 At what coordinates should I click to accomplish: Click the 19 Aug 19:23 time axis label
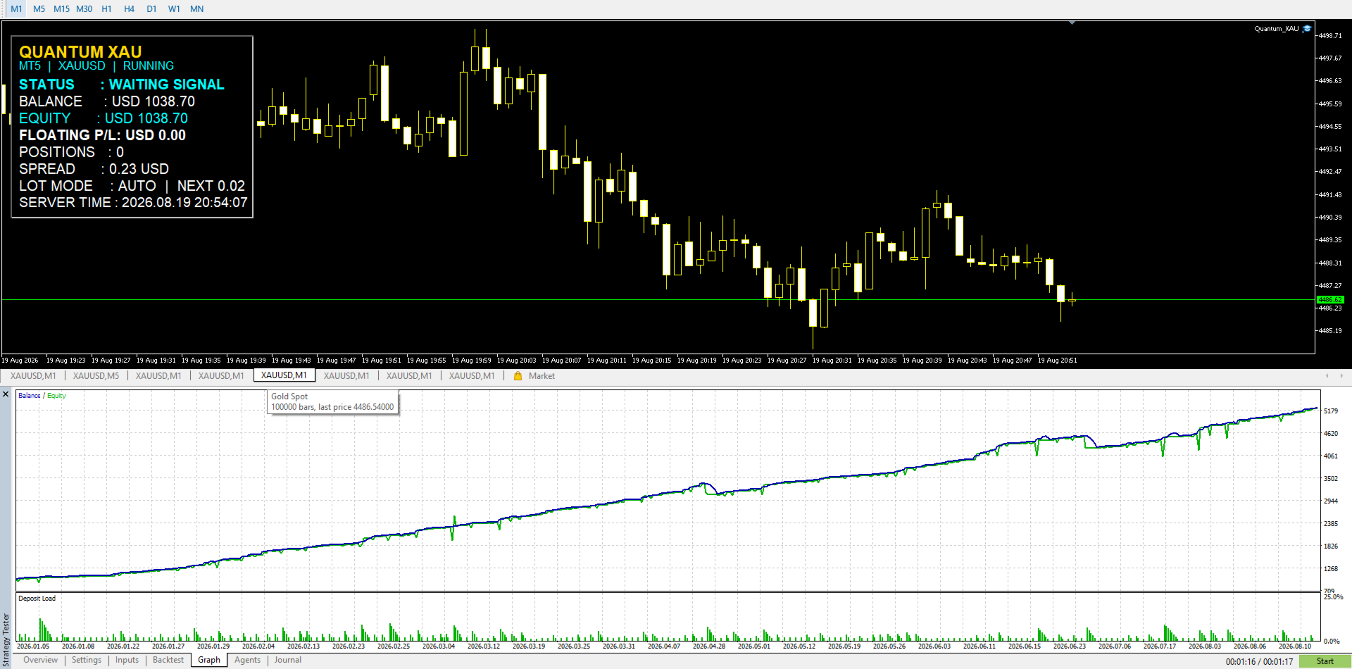[65, 361]
